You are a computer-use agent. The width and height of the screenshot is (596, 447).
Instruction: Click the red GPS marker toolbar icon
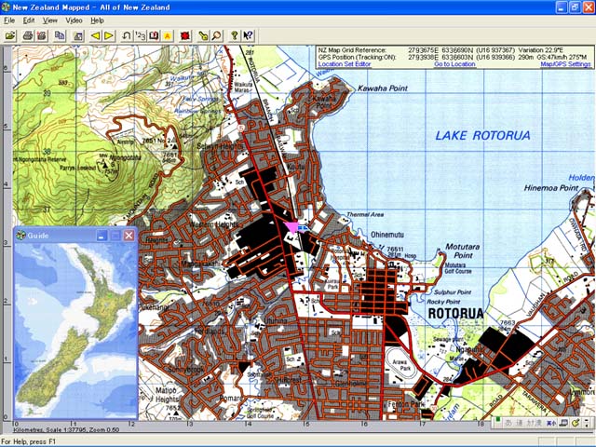coord(185,35)
